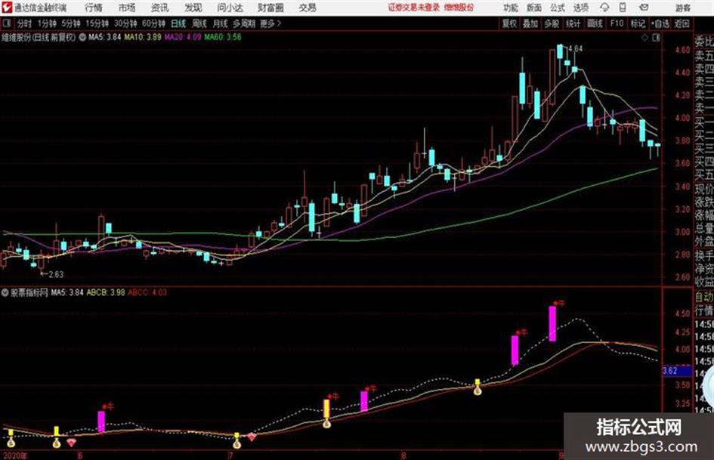Open the 版面 menu
The width and height of the screenshot is (714, 460).
click(x=533, y=8)
